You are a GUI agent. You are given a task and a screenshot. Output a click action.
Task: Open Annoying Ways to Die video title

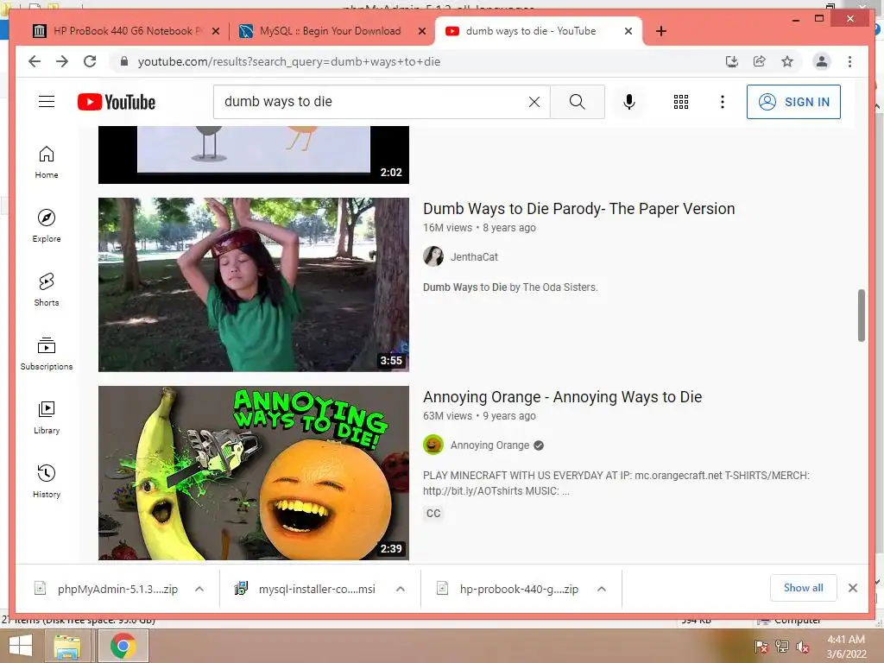(562, 397)
